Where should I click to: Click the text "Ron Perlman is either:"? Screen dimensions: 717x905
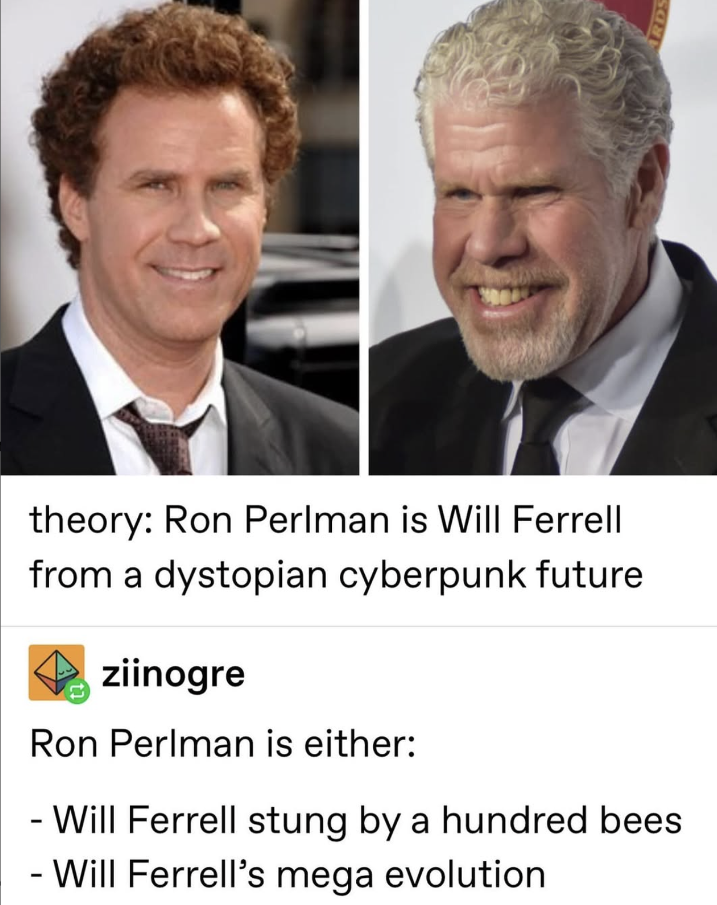click(x=222, y=745)
